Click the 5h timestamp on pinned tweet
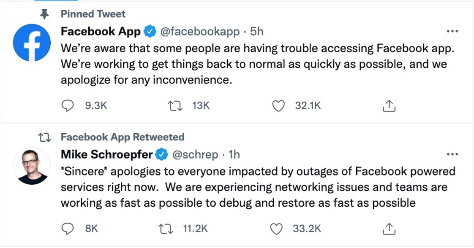 click(x=257, y=31)
